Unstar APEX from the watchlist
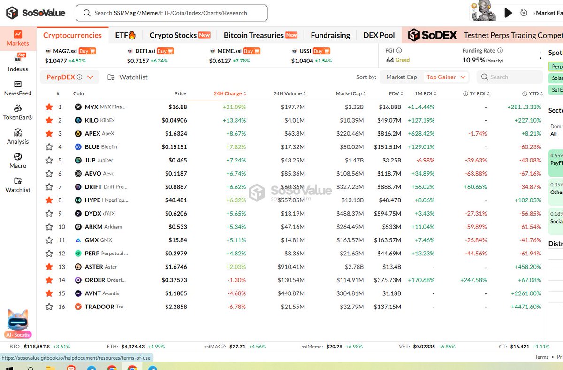This screenshot has width=563, height=370. click(x=49, y=133)
